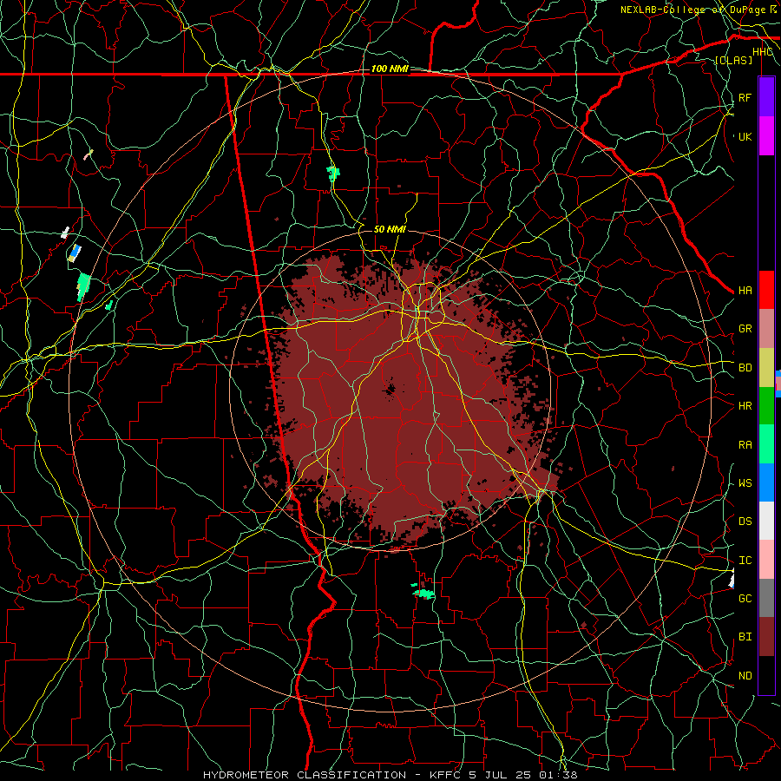The width and height of the screenshot is (781, 781).
Task: Click the DS legend label
Action: pyautogui.click(x=745, y=522)
